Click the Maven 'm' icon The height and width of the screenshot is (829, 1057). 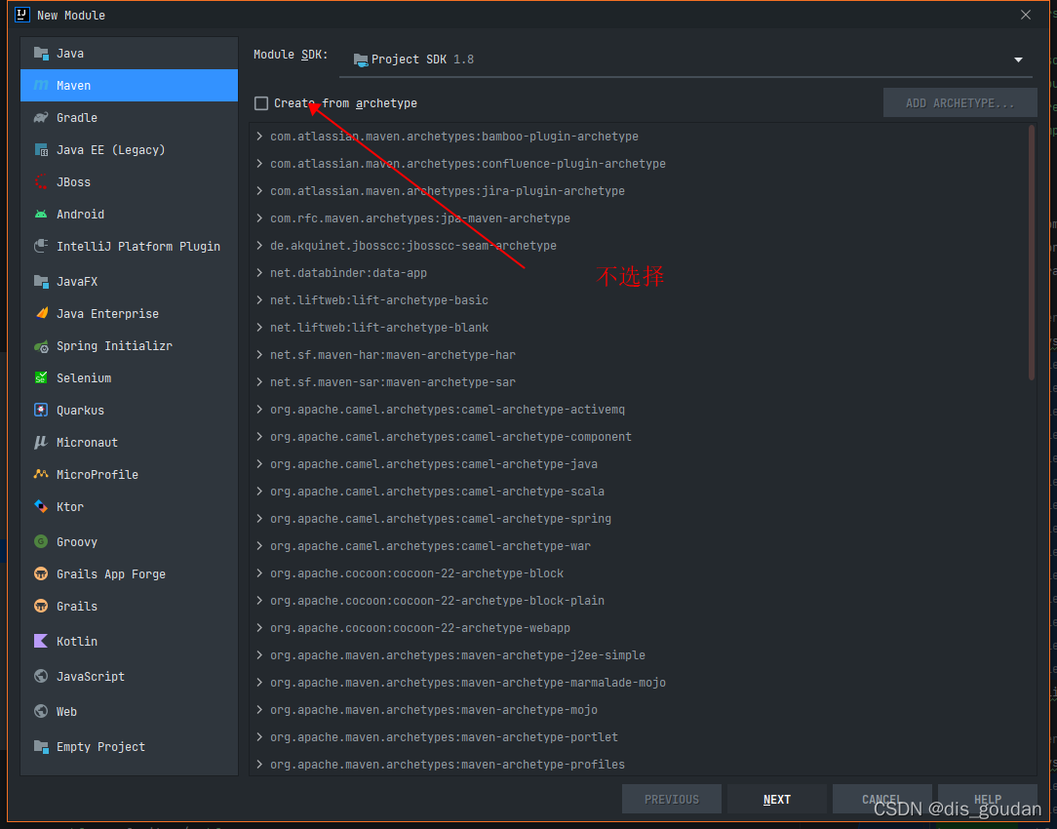coord(41,86)
